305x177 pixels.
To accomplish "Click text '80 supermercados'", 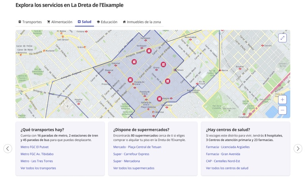I will (144, 136).
